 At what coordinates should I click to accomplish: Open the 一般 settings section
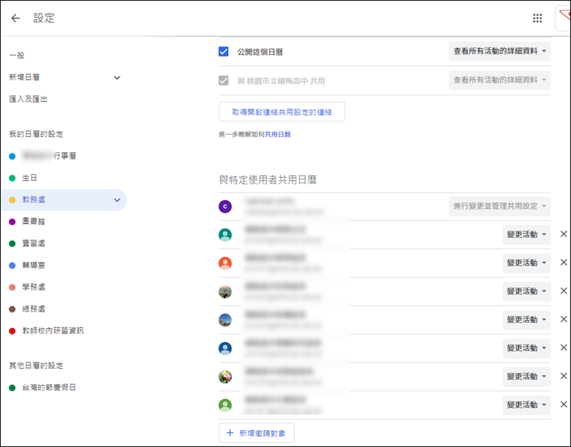[17, 56]
